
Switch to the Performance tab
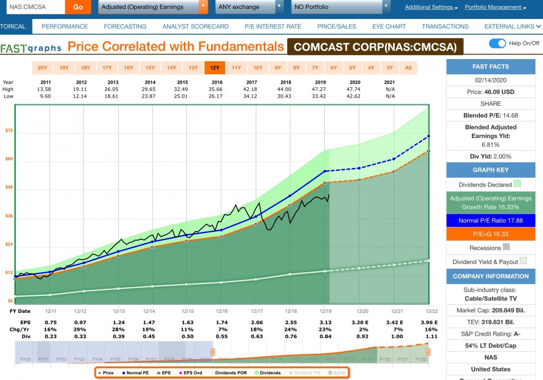(65, 26)
